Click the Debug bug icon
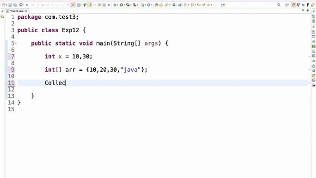 115,5
